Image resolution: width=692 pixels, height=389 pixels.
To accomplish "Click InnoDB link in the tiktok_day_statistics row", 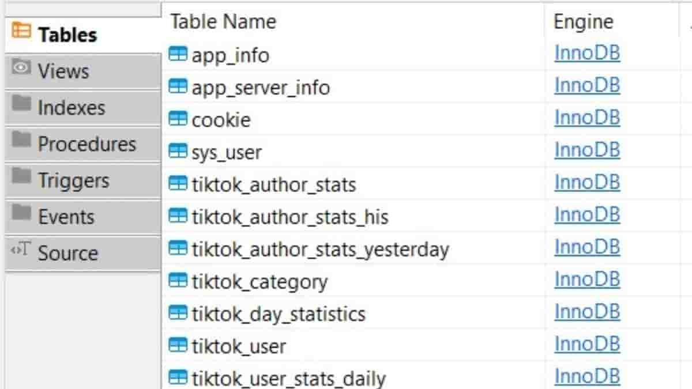I will tap(587, 312).
